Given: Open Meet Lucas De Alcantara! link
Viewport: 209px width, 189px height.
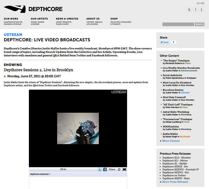Looking at the screenshot, I should pos(177,83).
